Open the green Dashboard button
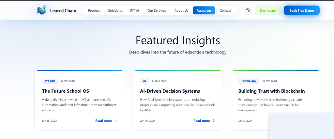The height and width of the screenshot is (139, 334). coord(268,10)
